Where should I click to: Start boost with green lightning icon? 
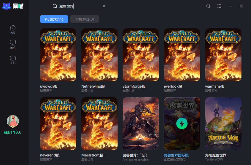pyautogui.click(x=182, y=124)
